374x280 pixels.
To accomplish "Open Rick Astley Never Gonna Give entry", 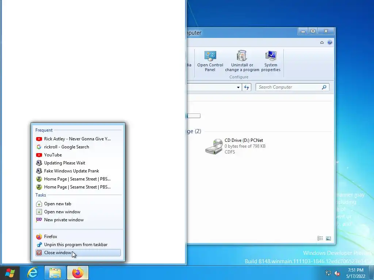I will click(78, 139).
